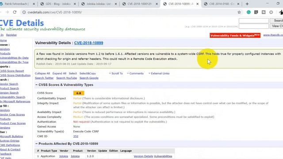Open CWE ID 352 link
The width and height of the screenshot is (283, 159).
coord(76,136)
